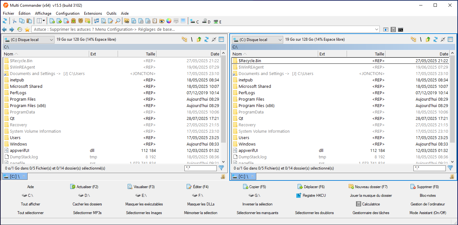Open the Outils menu
The width and height of the screenshot is (458, 225).
(x=111, y=13)
